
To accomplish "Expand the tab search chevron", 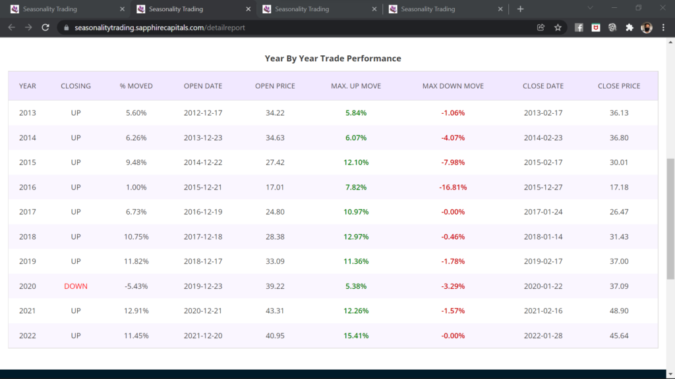I will point(590,9).
